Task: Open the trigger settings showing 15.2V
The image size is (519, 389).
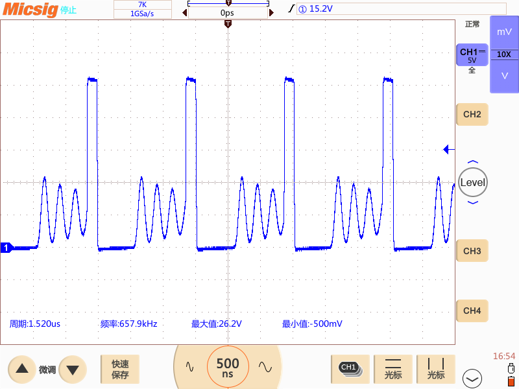Action: click(401, 9)
